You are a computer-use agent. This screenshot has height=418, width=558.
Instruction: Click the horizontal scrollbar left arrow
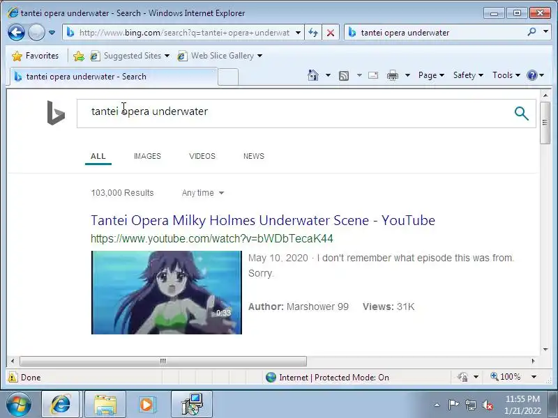coord(13,361)
